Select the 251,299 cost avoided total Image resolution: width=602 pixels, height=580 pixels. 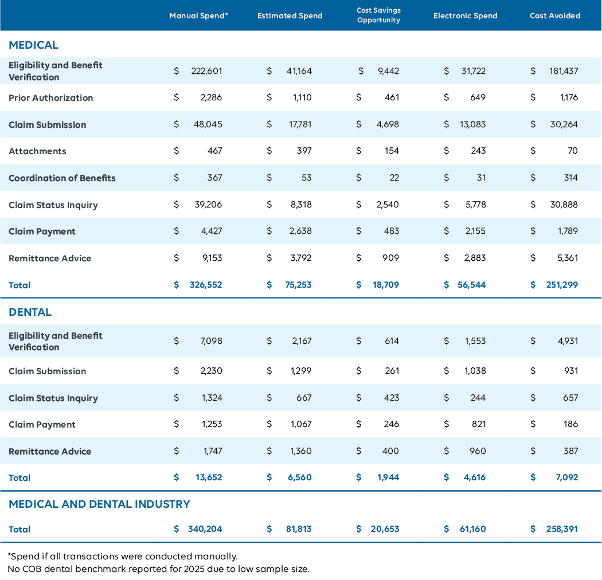tap(561, 285)
